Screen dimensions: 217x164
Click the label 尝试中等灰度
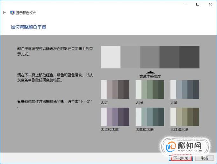(x=150, y=76)
